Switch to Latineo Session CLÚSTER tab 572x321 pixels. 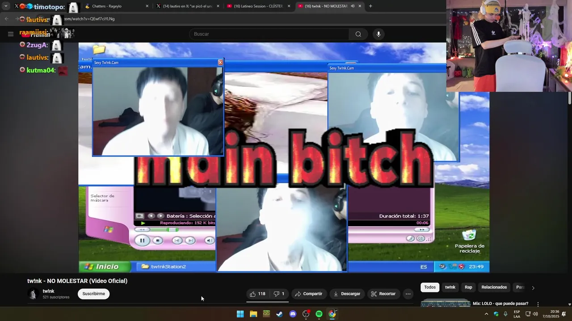coord(259,6)
